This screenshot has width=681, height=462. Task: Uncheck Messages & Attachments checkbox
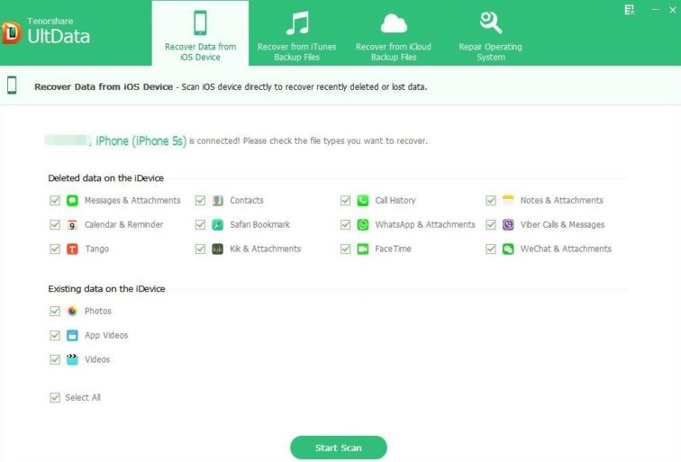tap(55, 201)
